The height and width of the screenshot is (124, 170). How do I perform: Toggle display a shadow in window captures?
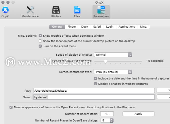pos(95,84)
